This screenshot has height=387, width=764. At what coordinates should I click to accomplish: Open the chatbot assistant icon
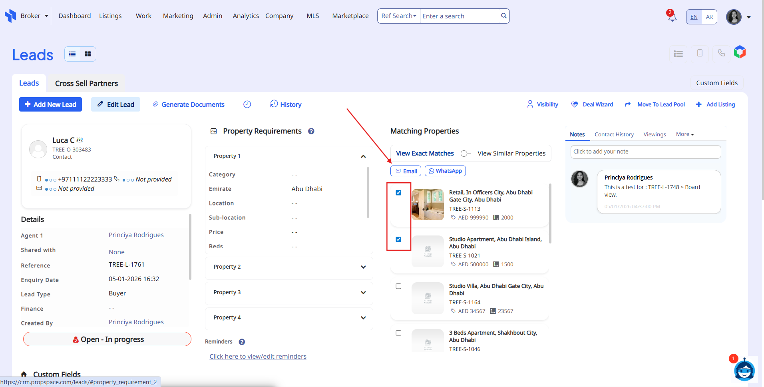[744, 370]
